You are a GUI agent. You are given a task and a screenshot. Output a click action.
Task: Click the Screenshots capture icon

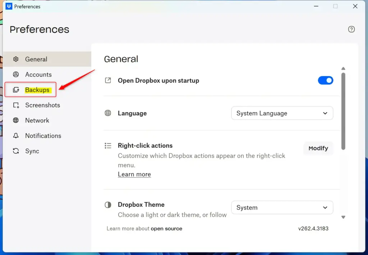[x=16, y=105]
